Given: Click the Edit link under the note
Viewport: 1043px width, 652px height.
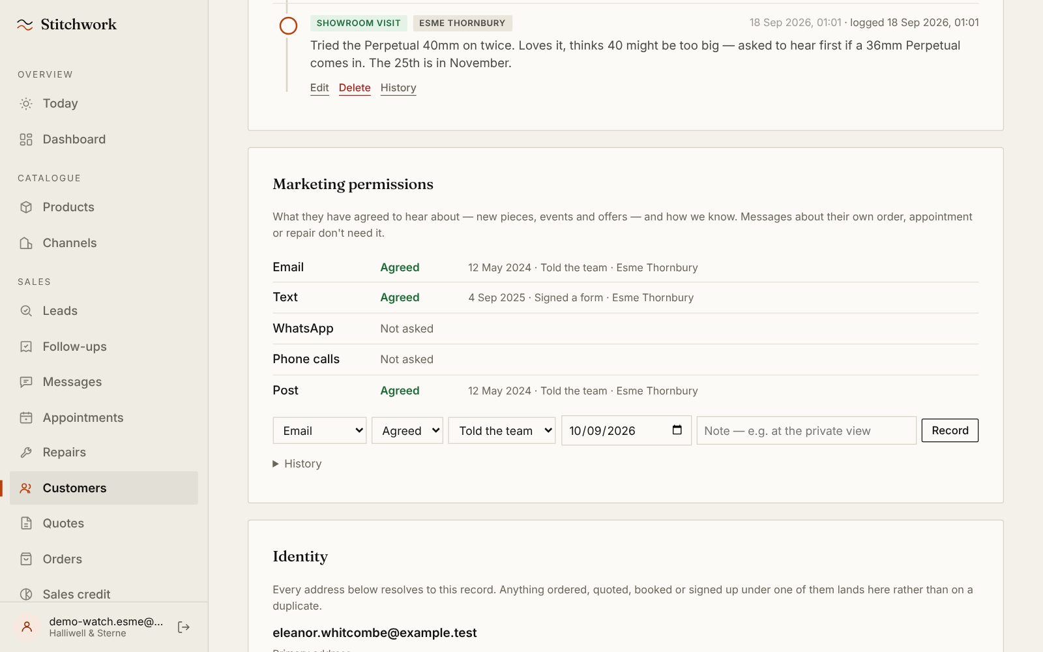Looking at the screenshot, I should pyautogui.click(x=319, y=88).
